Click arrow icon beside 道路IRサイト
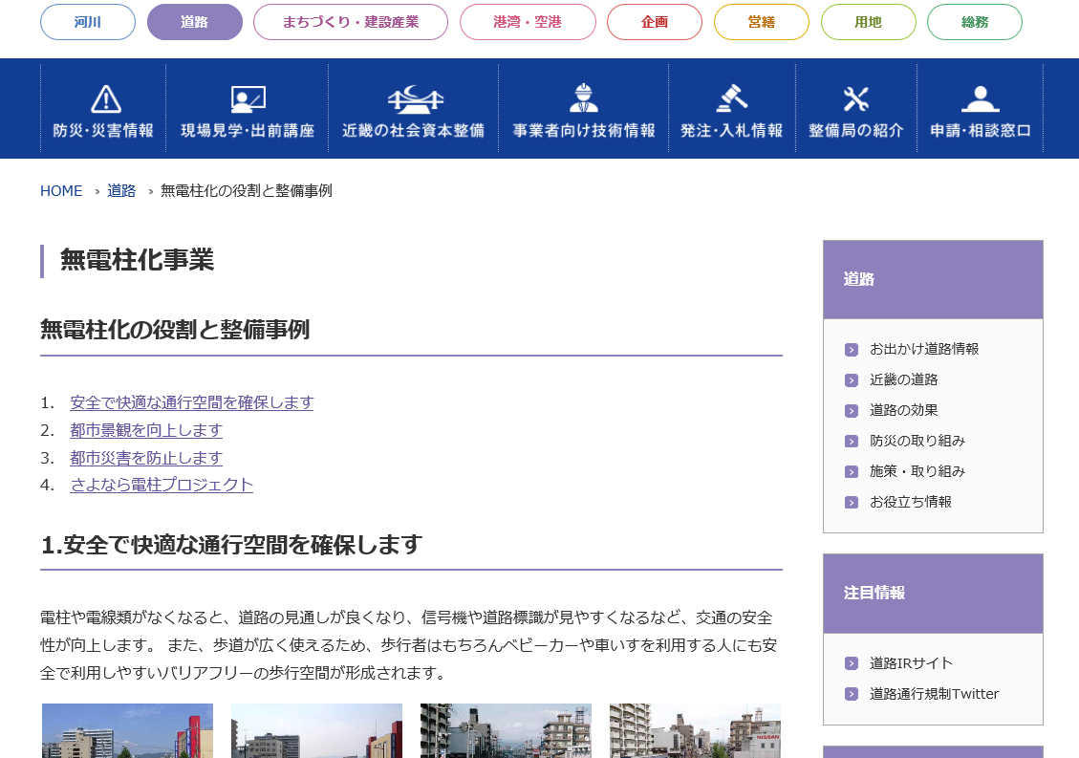Image resolution: width=1079 pixels, height=758 pixels. click(852, 663)
